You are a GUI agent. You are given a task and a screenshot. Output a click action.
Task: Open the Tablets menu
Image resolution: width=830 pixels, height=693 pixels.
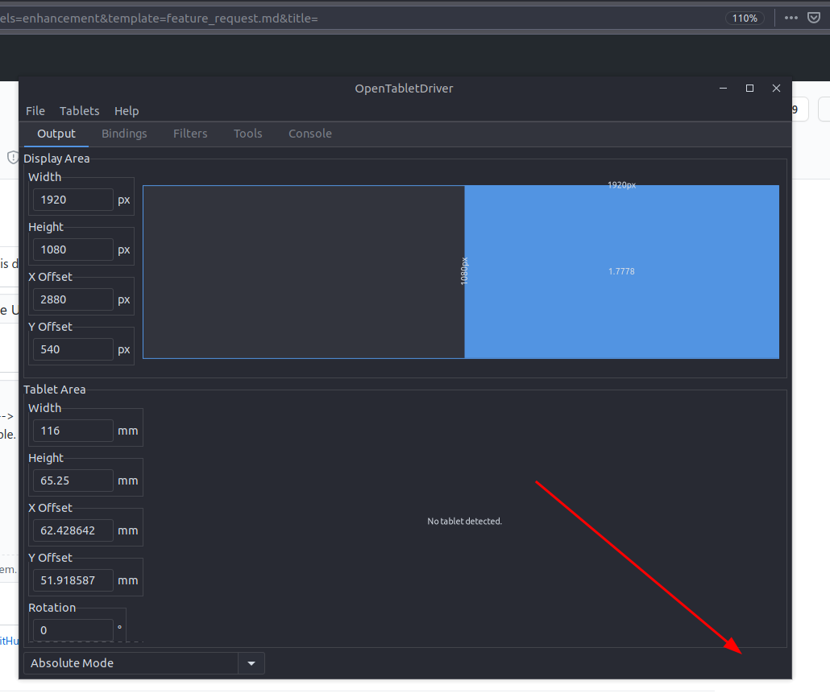point(79,110)
